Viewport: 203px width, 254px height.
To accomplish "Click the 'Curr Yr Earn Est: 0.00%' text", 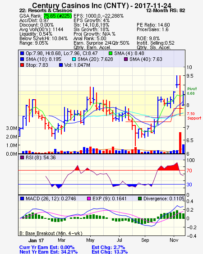I will coord(47,247).
